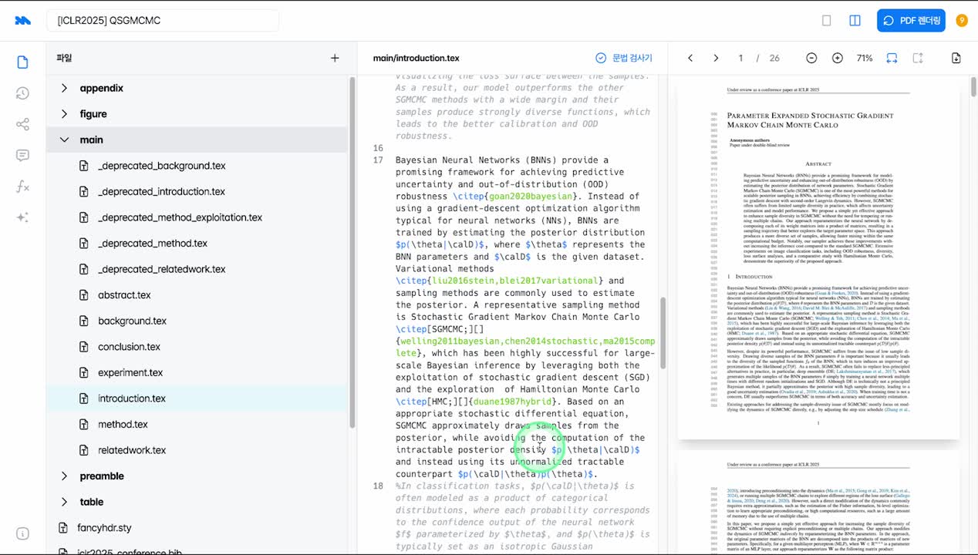The width and height of the screenshot is (978, 555).
Task: Open the comments icon in left sidebar
Action: click(x=22, y=155)
